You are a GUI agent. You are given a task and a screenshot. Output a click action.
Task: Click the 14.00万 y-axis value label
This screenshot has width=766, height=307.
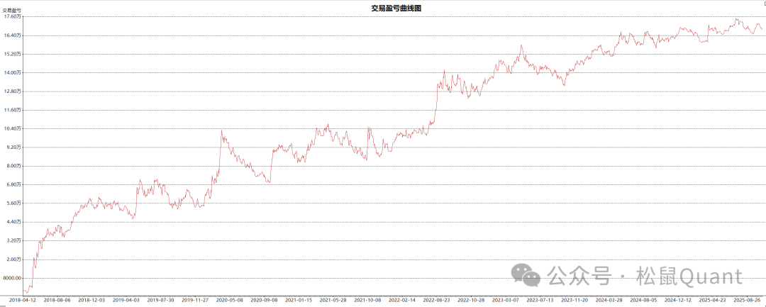click(x=12, y=72)
